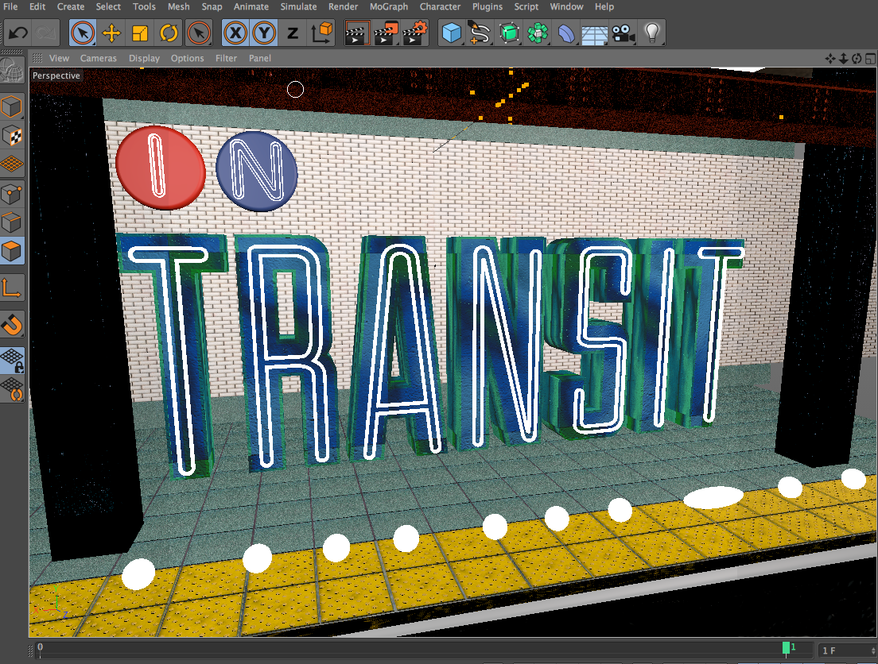This screenshot has height=664, width=878.
Task: Open the Mesh menu
Action: [x=179, y=6]
